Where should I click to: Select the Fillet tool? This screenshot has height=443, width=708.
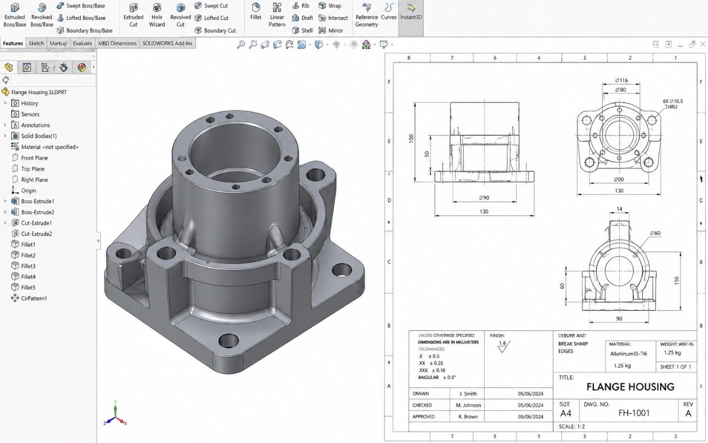tap(256, 12)
